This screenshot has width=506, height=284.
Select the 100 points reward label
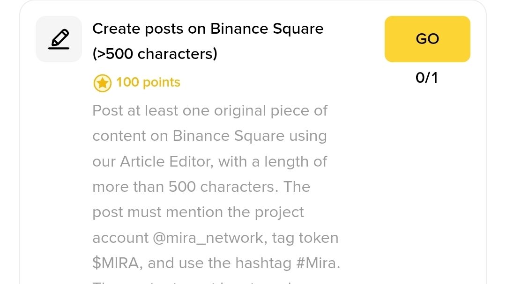[x=148, y=82]
